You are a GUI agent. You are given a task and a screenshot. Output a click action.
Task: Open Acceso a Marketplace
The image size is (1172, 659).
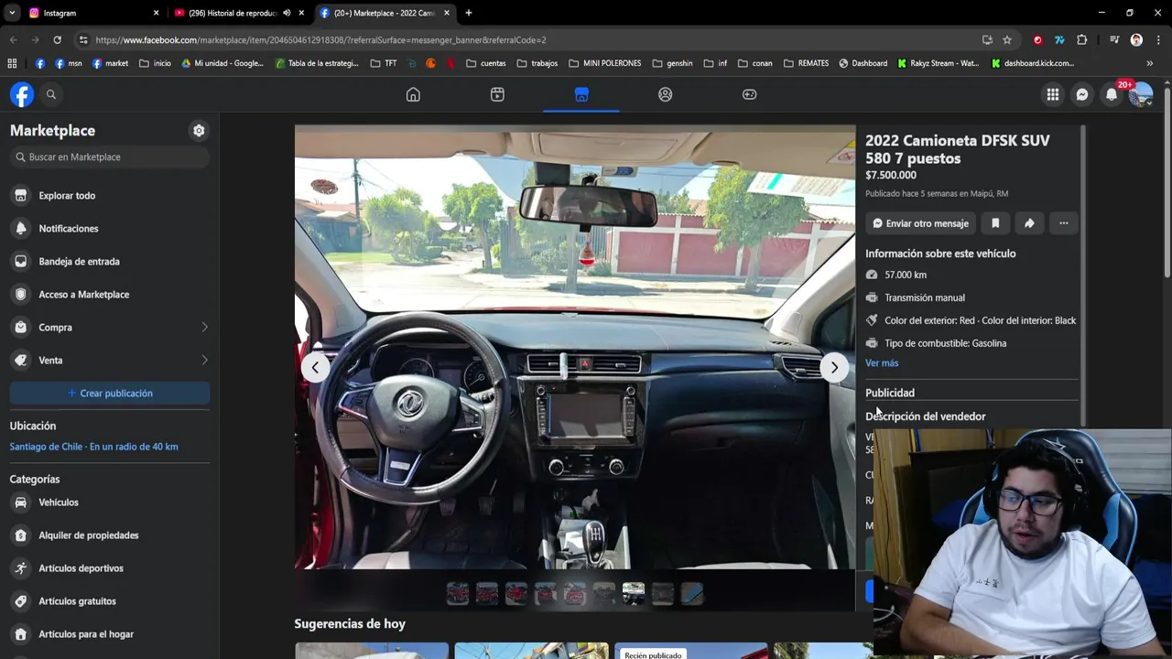pos(110,295)
